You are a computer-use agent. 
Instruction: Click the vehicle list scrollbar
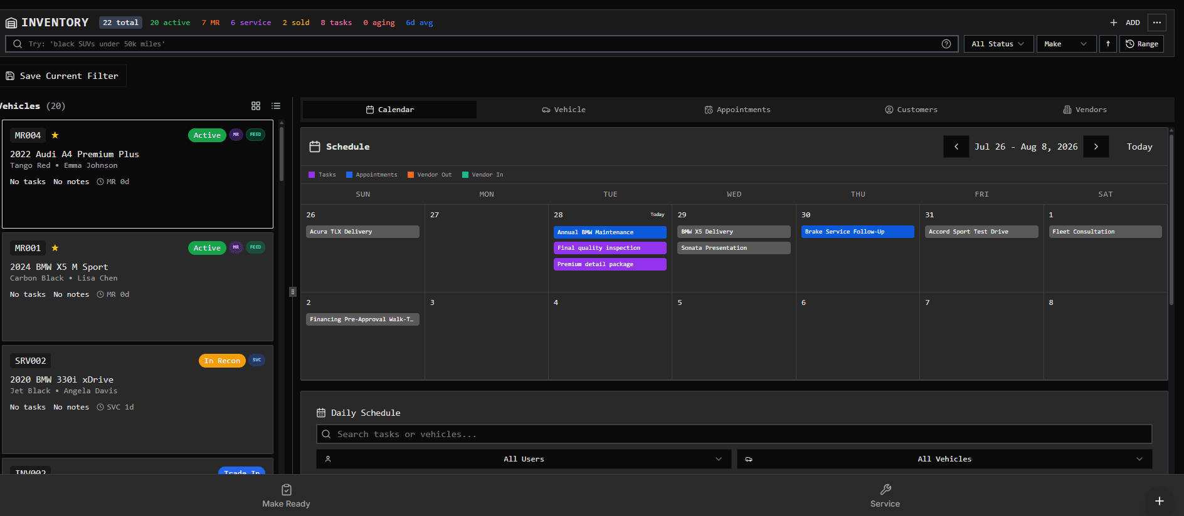coord(282,153)
